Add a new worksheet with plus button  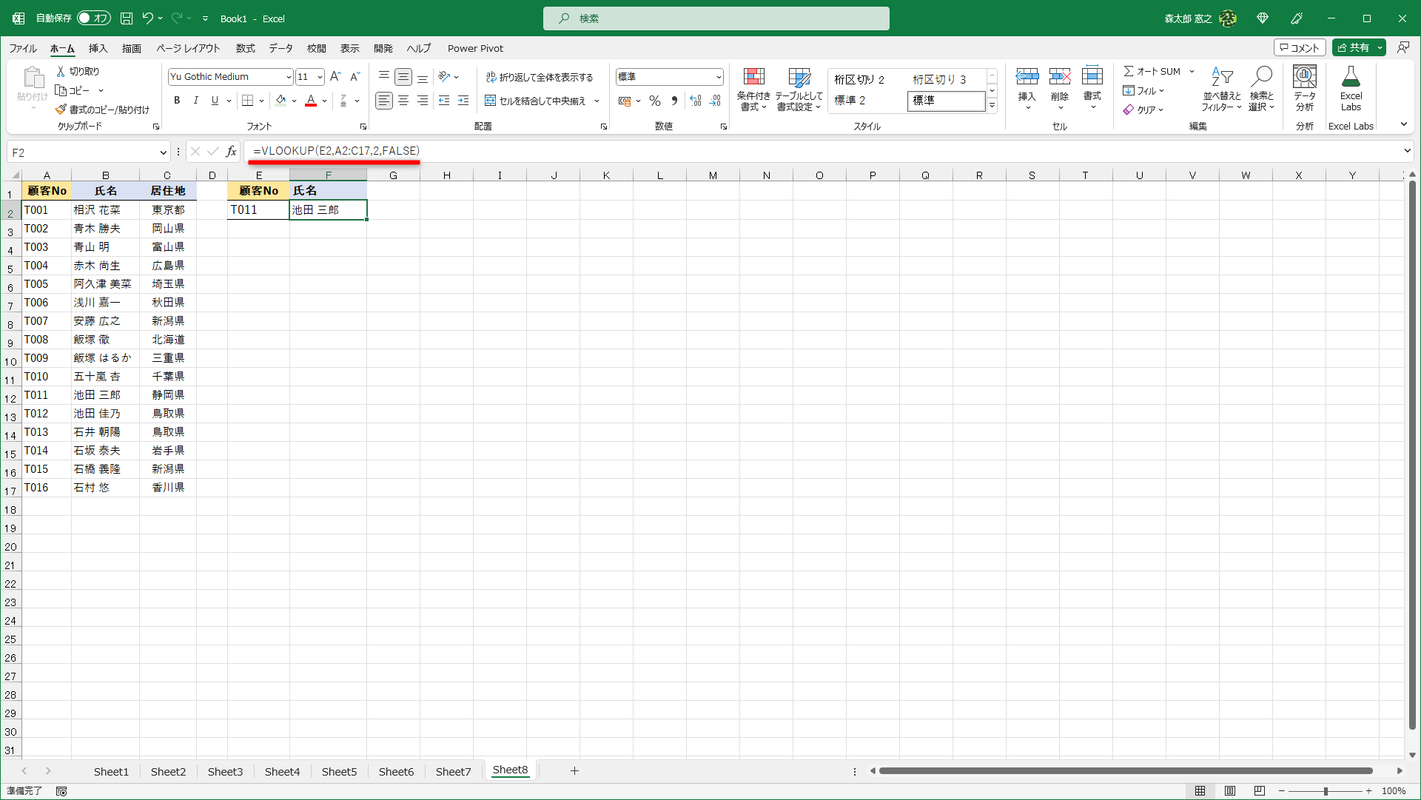click(x=575, y=770)
